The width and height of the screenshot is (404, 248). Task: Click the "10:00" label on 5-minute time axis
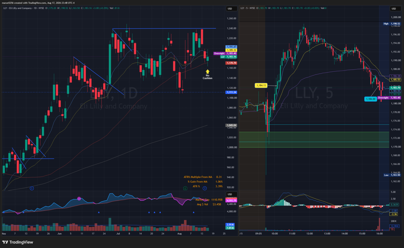tap(275, 234)
